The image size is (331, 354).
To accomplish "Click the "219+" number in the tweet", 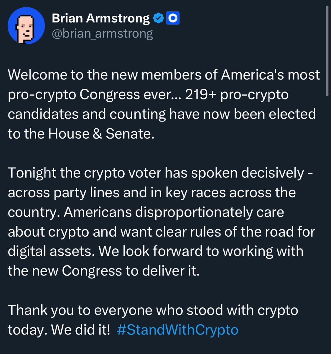I will [x=200, y=94].
